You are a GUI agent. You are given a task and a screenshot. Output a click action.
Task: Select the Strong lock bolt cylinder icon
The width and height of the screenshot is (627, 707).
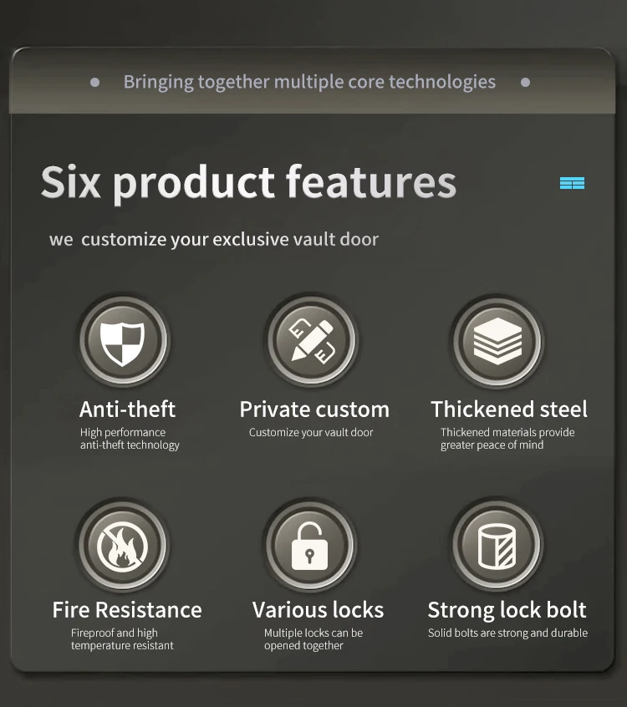[497, 546]
